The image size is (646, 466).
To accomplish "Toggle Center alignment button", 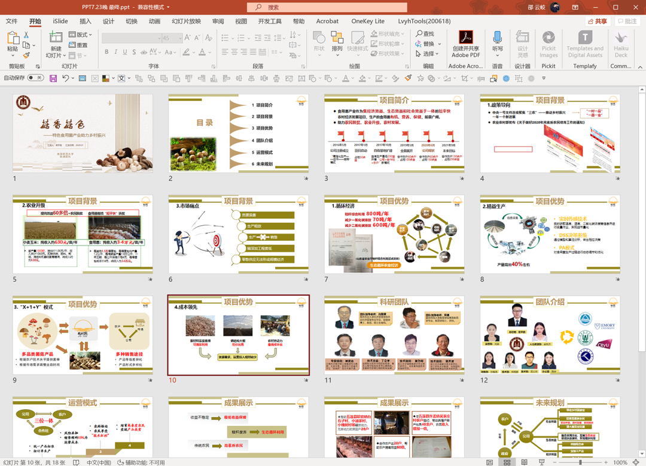I will tap(234, 52).
